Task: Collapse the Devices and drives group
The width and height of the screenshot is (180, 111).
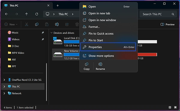Action: pos(51,33)
